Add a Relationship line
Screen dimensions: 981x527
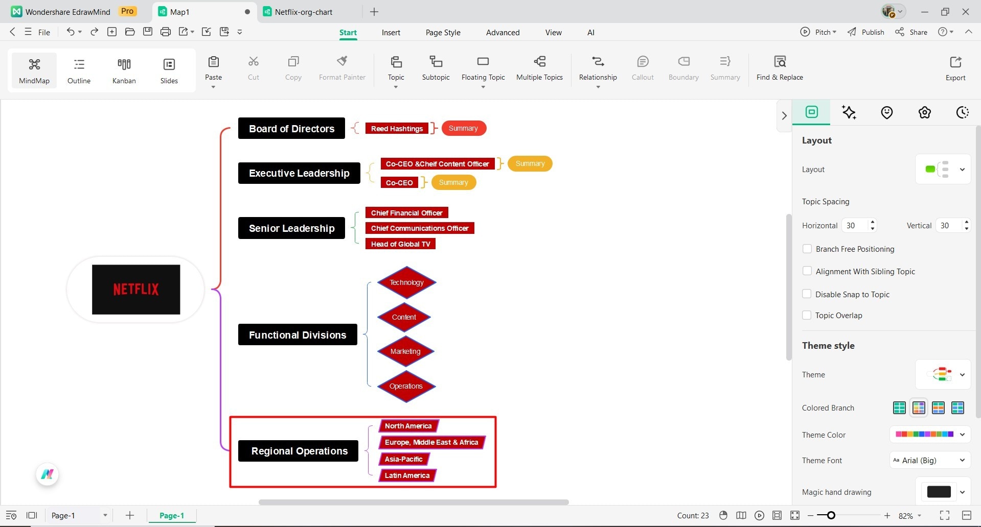598,68
